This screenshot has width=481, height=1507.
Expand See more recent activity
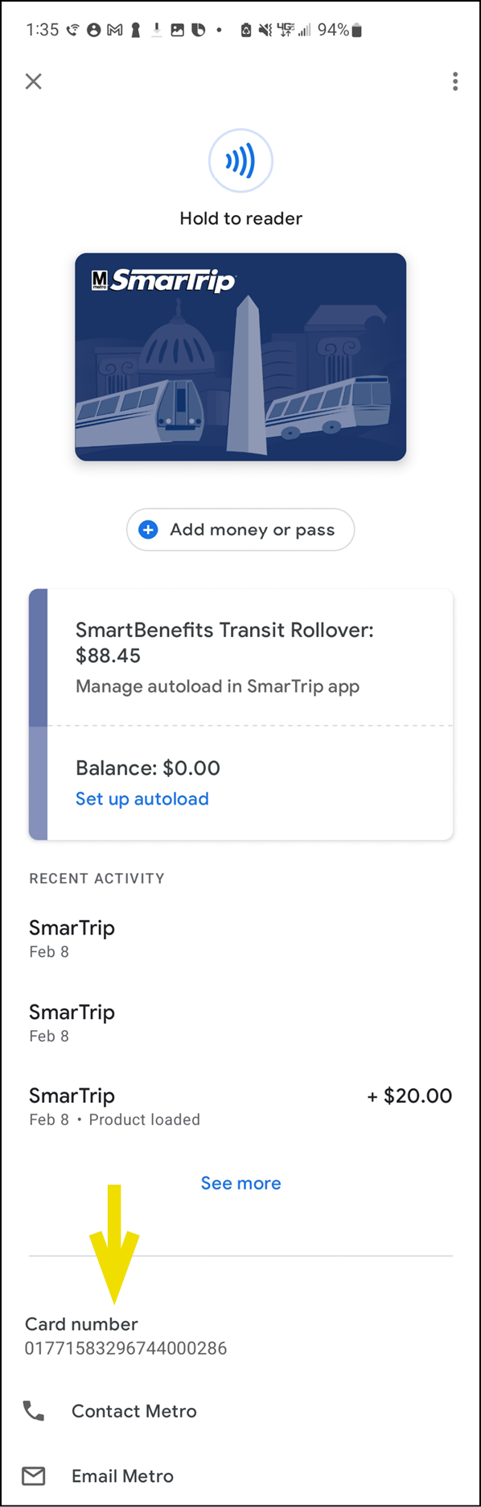(240, 1182)
